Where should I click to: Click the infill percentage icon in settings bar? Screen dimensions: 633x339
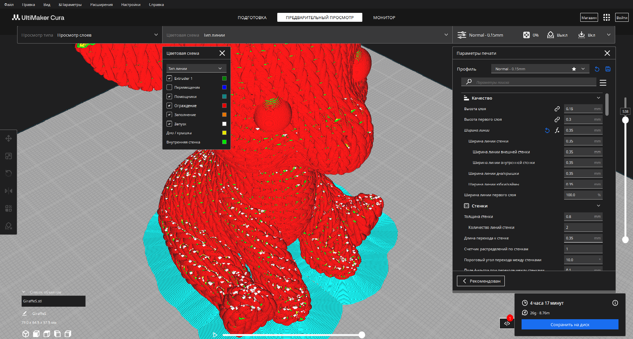click(527, 35)
